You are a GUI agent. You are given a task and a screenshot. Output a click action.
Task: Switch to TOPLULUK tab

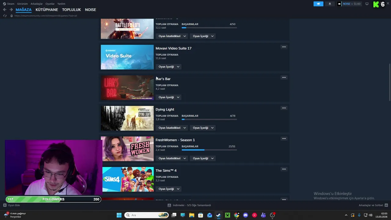point(71,10)
